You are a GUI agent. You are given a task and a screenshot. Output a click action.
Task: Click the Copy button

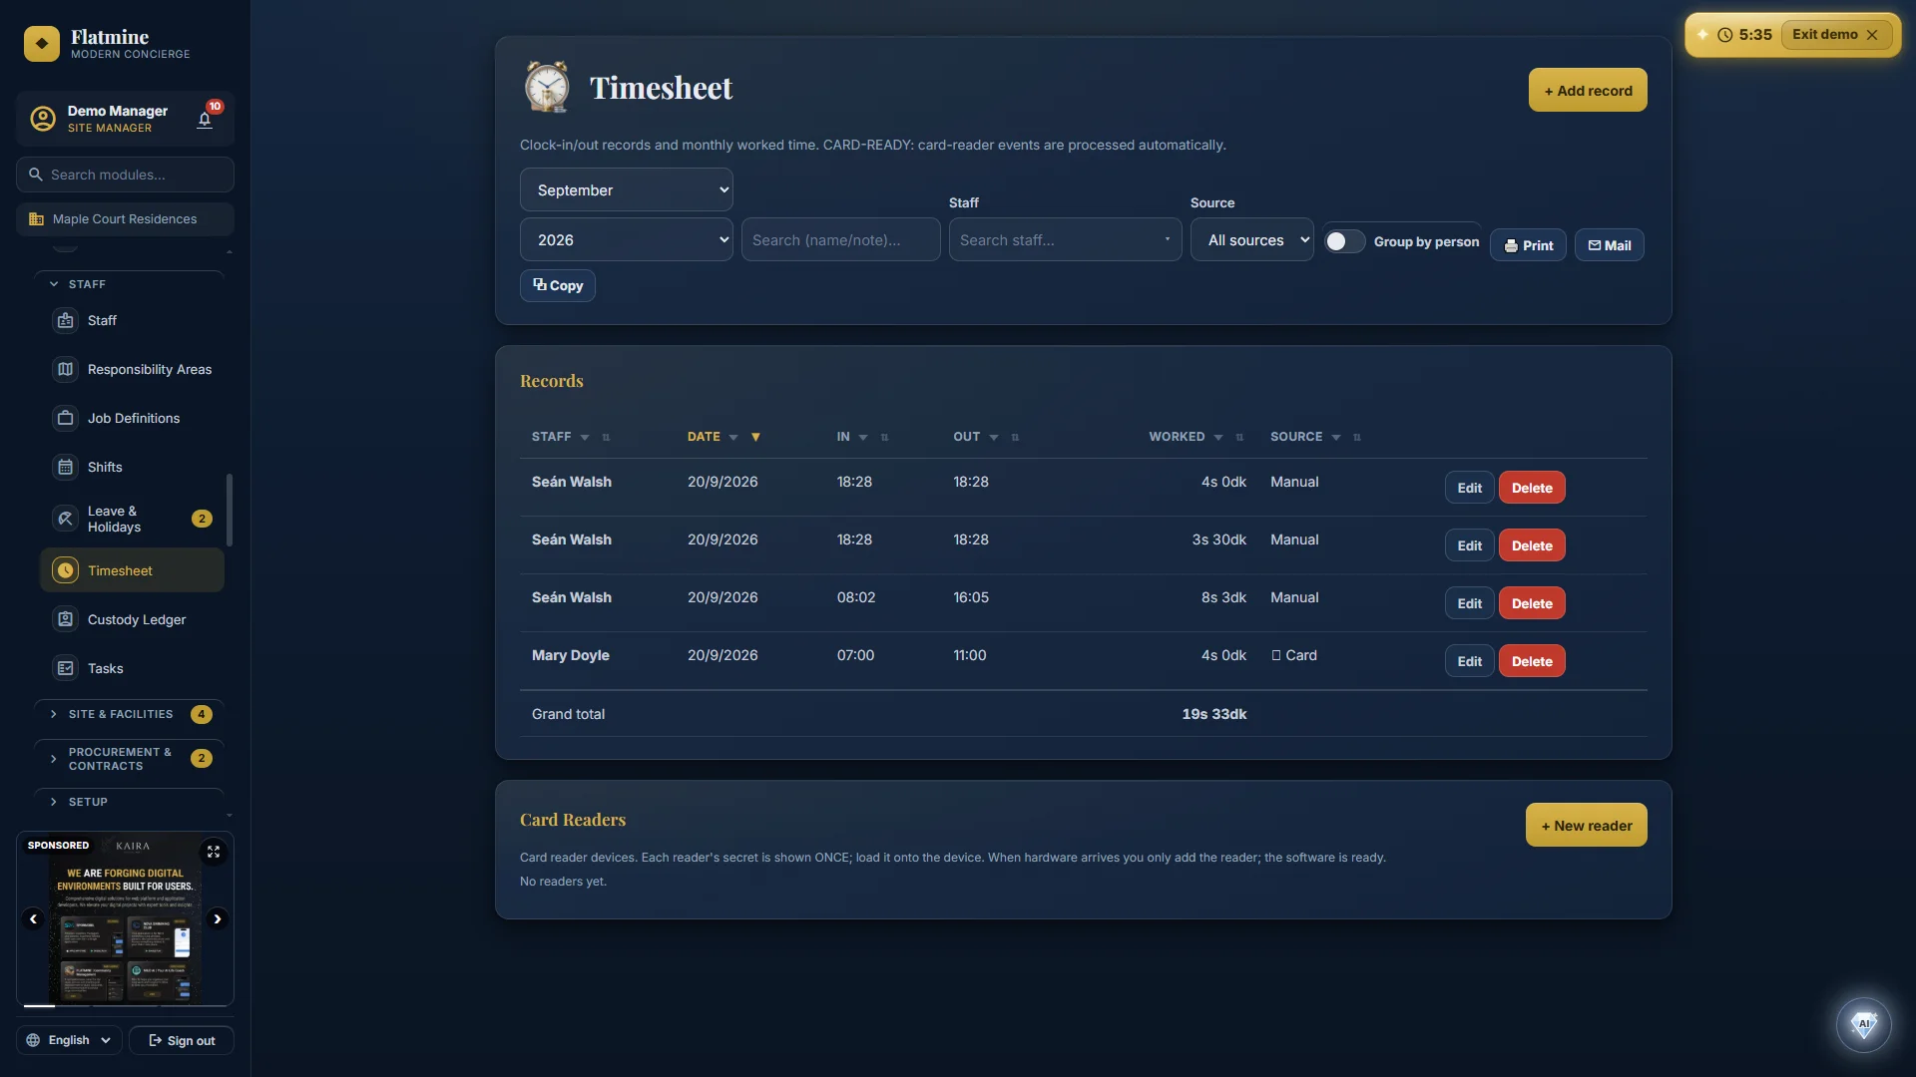click(558, 285)
